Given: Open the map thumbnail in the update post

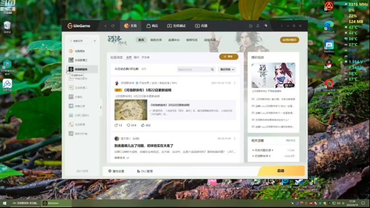Looking at the screenshot, I should (131, 110).
